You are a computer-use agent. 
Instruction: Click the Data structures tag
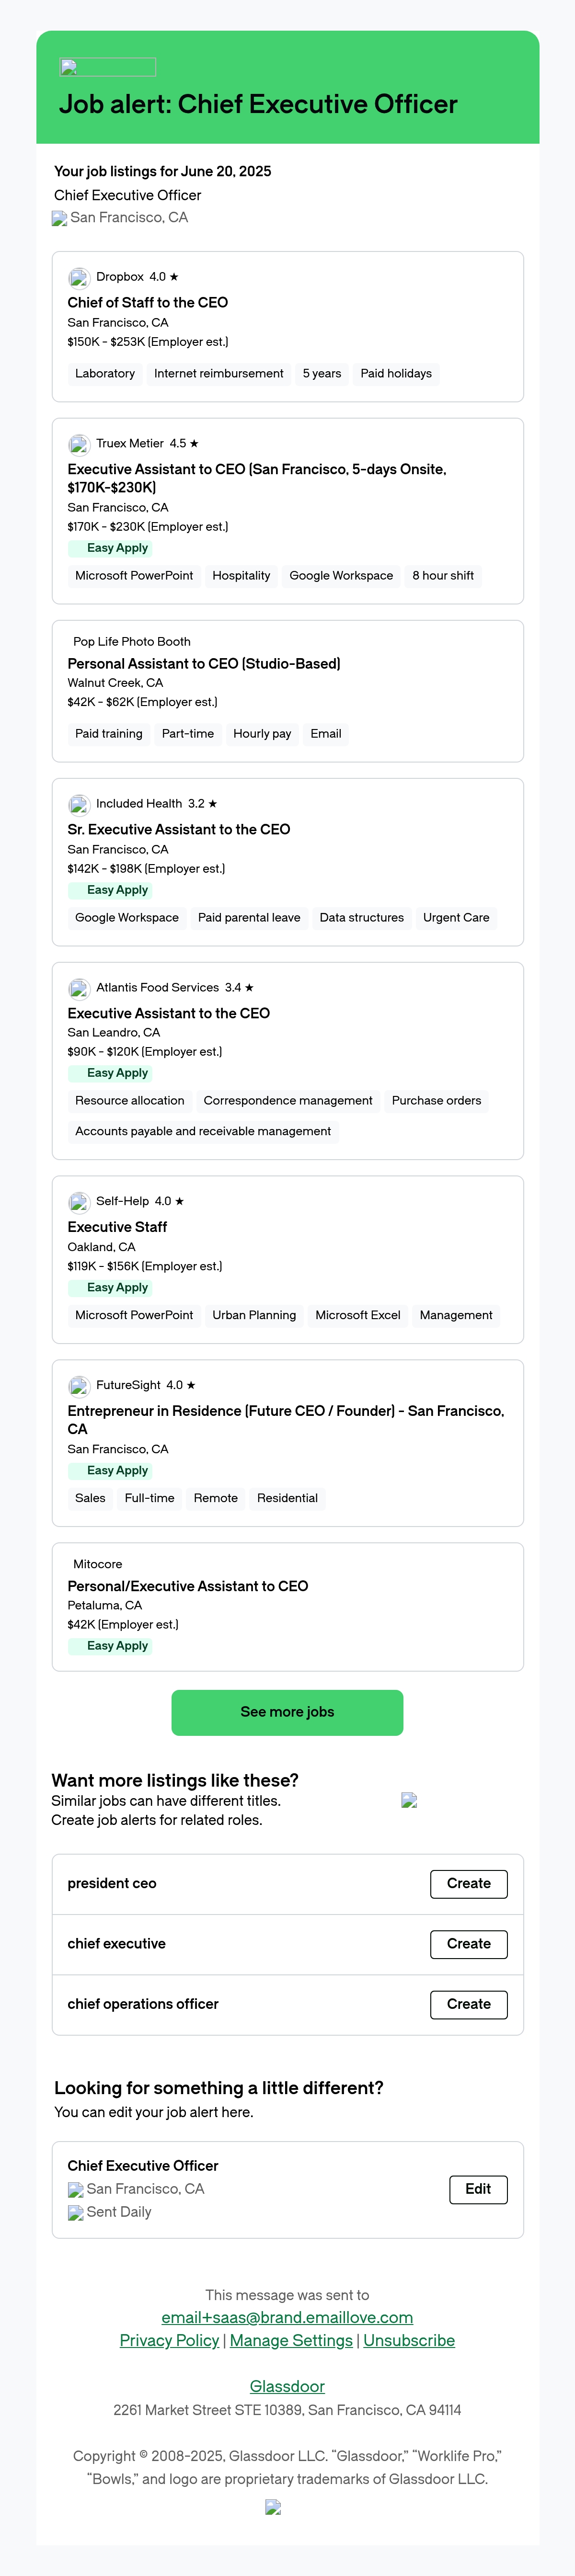point(362,918)
